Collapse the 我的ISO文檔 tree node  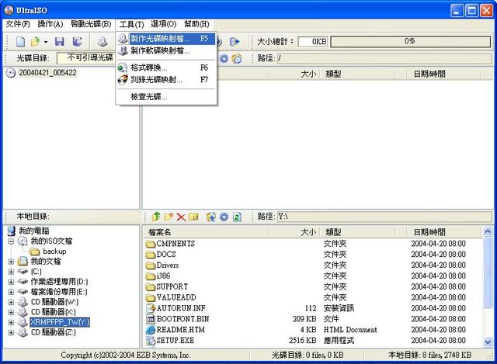[11, 241]
